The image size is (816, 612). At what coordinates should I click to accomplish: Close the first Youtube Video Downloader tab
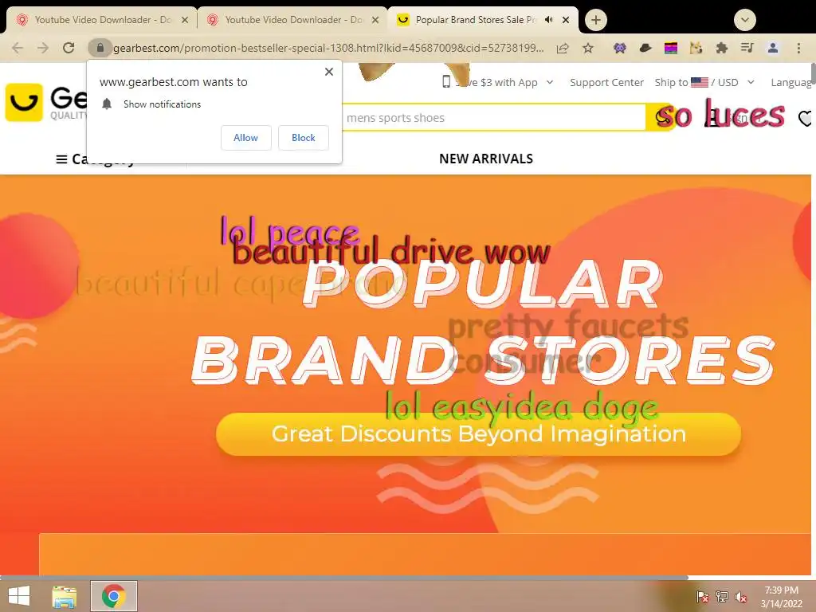tap(185, 20)
